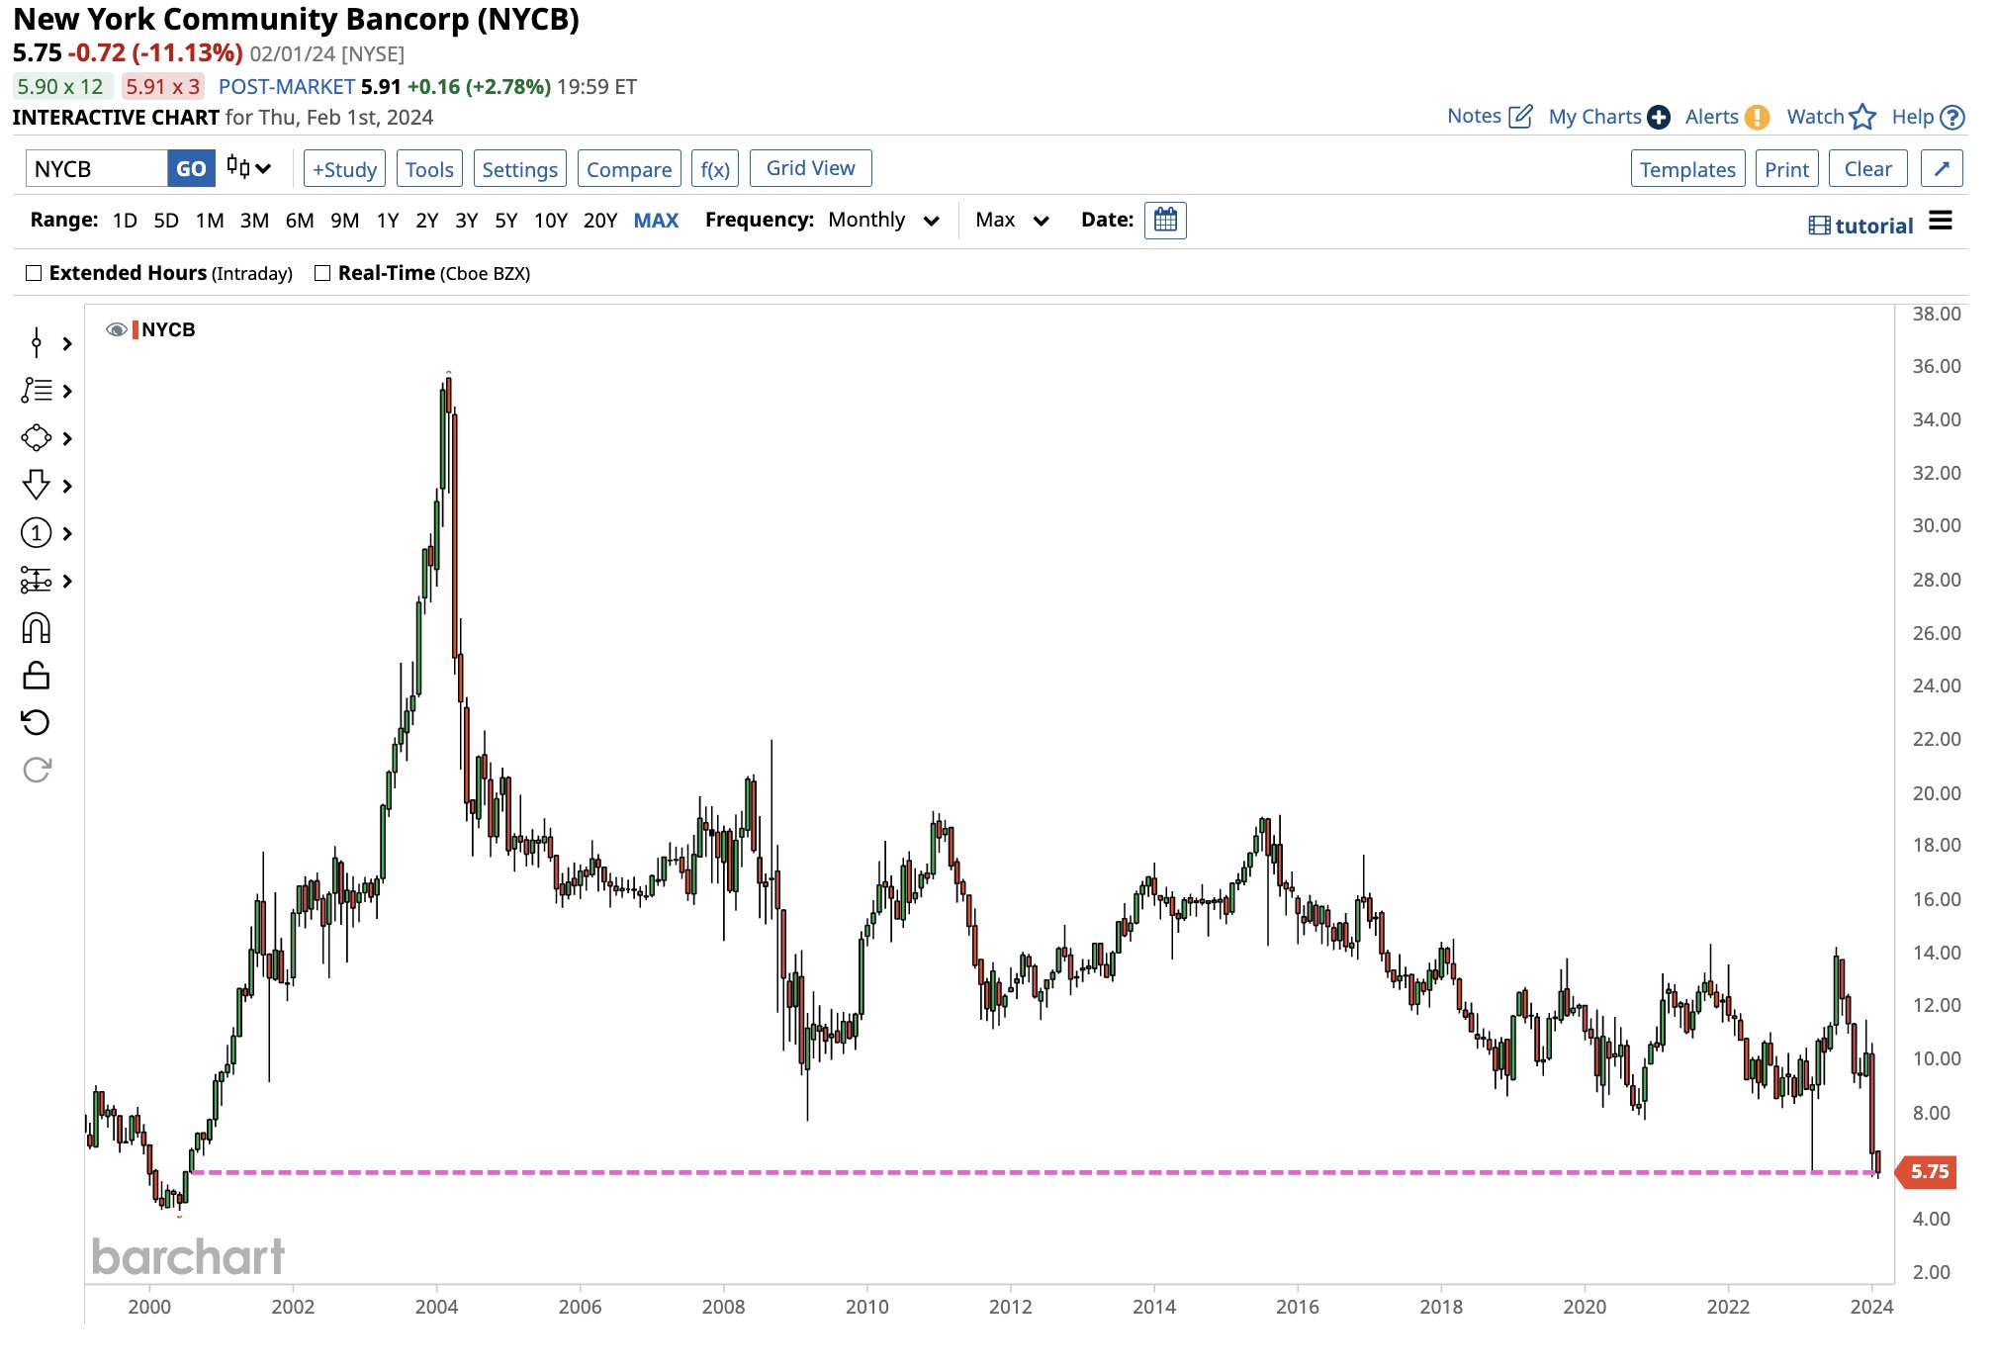This screenshot has height=1371, width=1996.
Task: Open the date calendar picker
Action: click(x=1165, y=221)
